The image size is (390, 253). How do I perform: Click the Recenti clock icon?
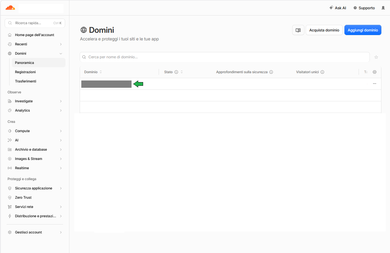click(10, 44)
